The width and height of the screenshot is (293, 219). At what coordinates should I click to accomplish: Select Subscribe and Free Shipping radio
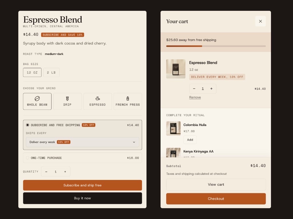27,125
